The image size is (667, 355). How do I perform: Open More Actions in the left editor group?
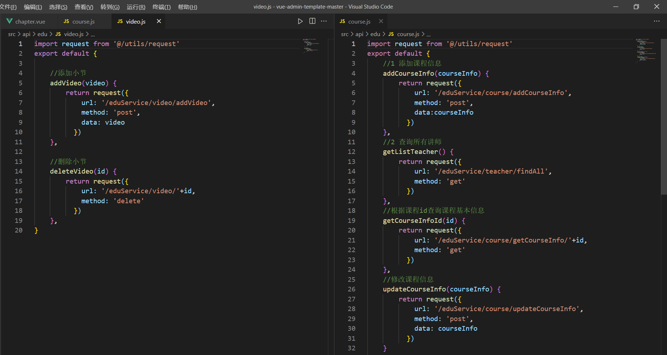(x=324, y=21)
